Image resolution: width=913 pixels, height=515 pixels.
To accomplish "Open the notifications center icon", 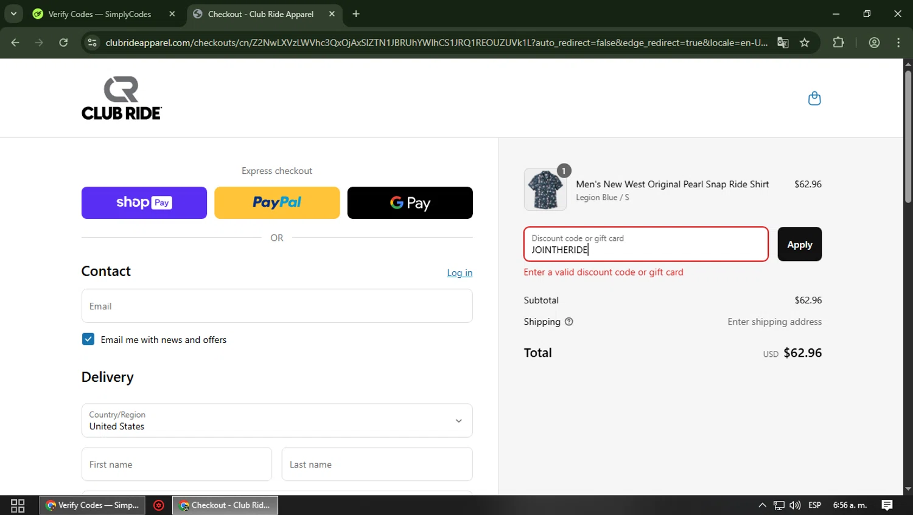I will tap(887, 505).
